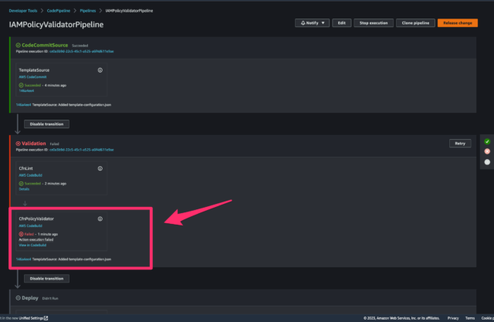Open the commit link in the Validation stage footer
The height and width of the screenshot is (322, 494).
(x=23, y=259)
